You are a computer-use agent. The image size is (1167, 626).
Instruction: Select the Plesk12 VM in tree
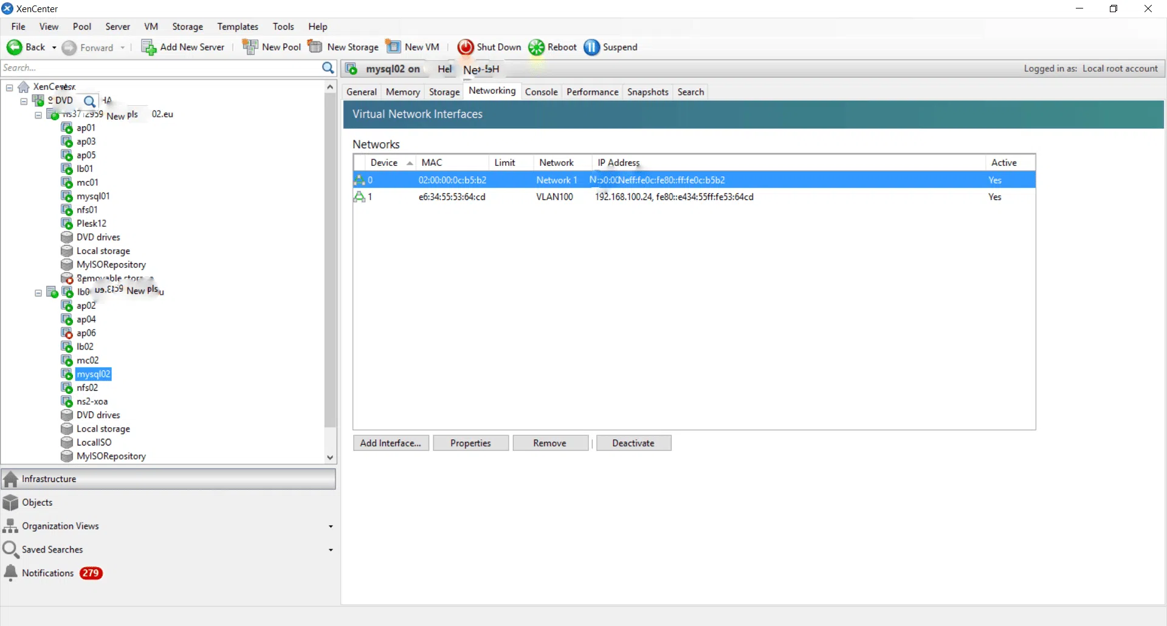click(x=91, y=224)
